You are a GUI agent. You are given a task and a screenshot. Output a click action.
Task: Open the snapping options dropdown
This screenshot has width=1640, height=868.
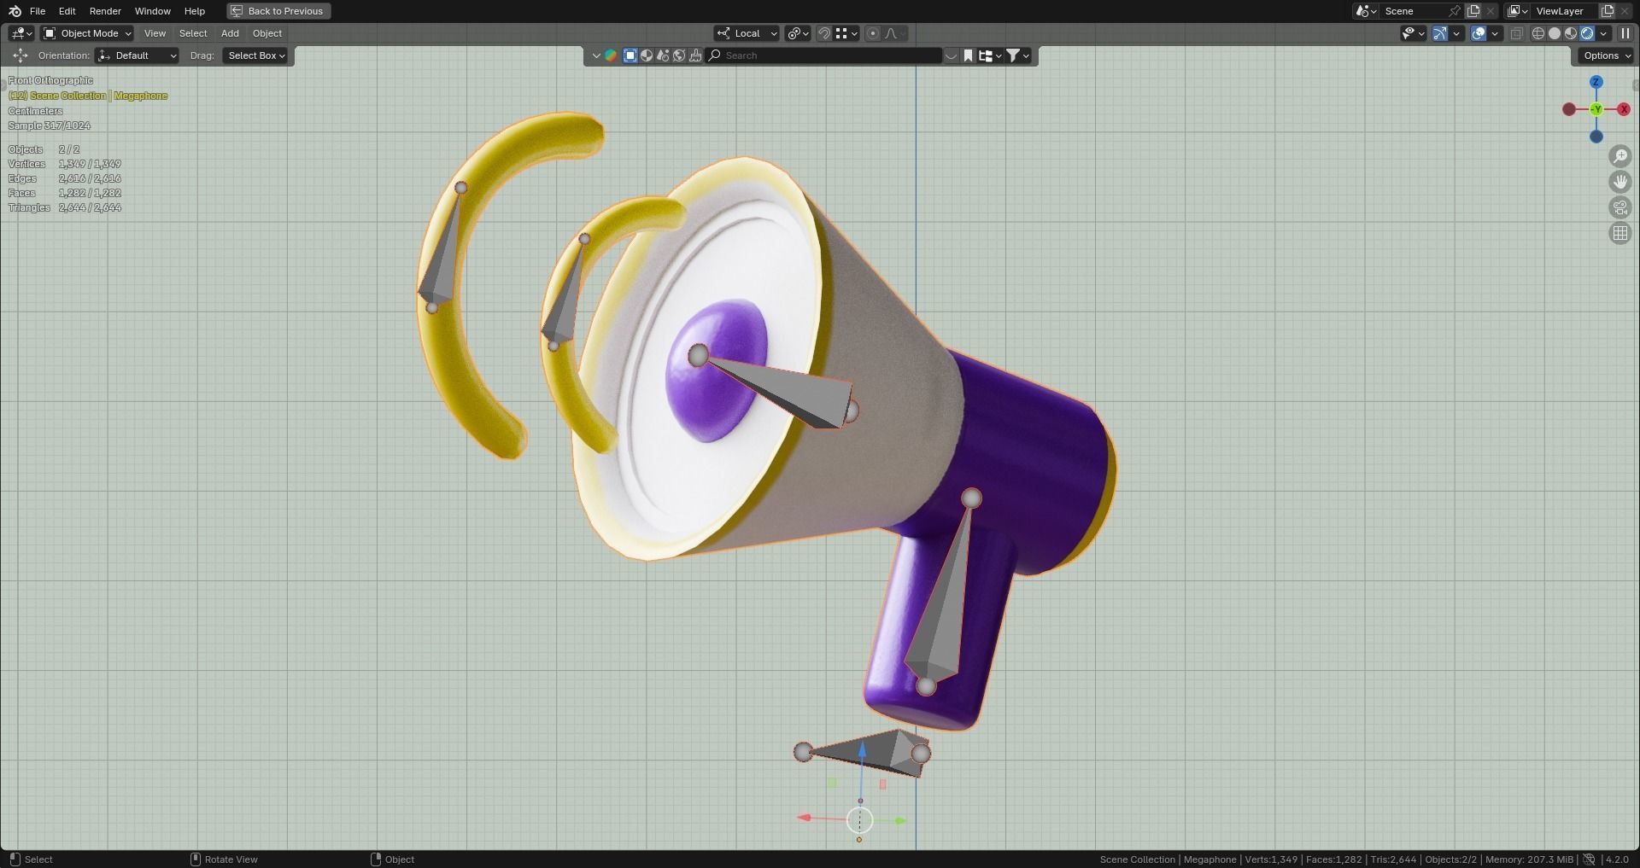click(846, 33)
